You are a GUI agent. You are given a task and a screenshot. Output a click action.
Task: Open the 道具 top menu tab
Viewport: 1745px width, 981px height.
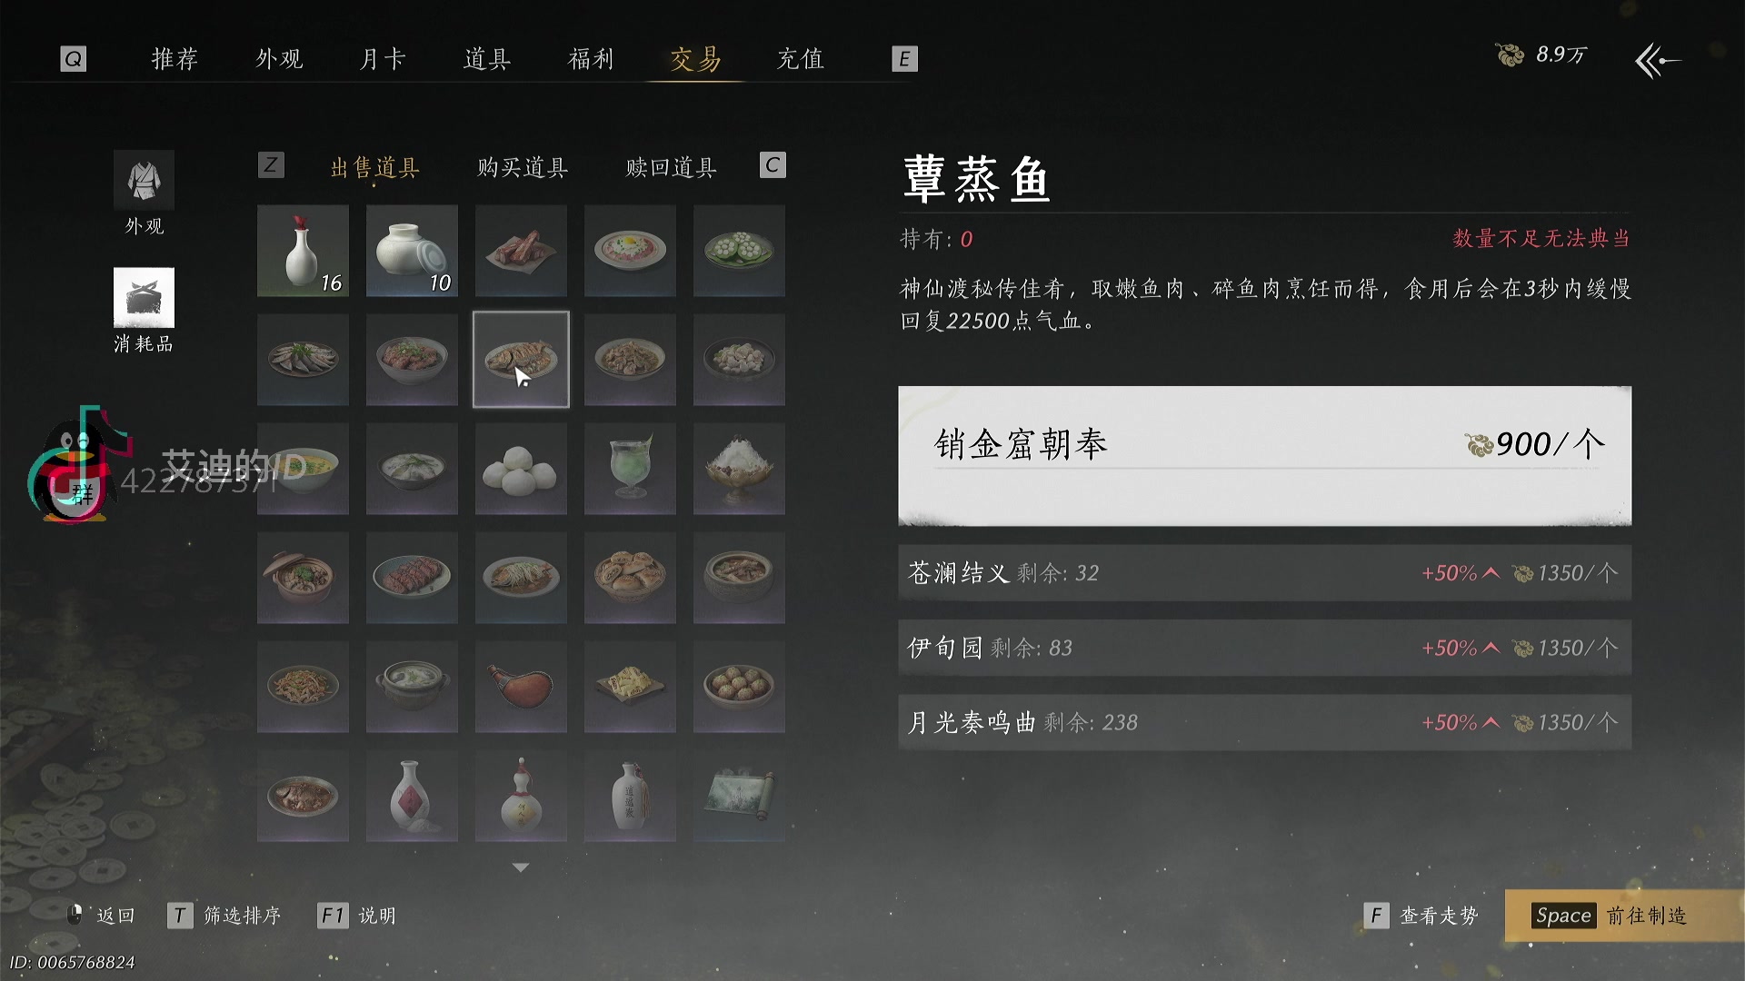pyautogui.click(x=487, y=59)
